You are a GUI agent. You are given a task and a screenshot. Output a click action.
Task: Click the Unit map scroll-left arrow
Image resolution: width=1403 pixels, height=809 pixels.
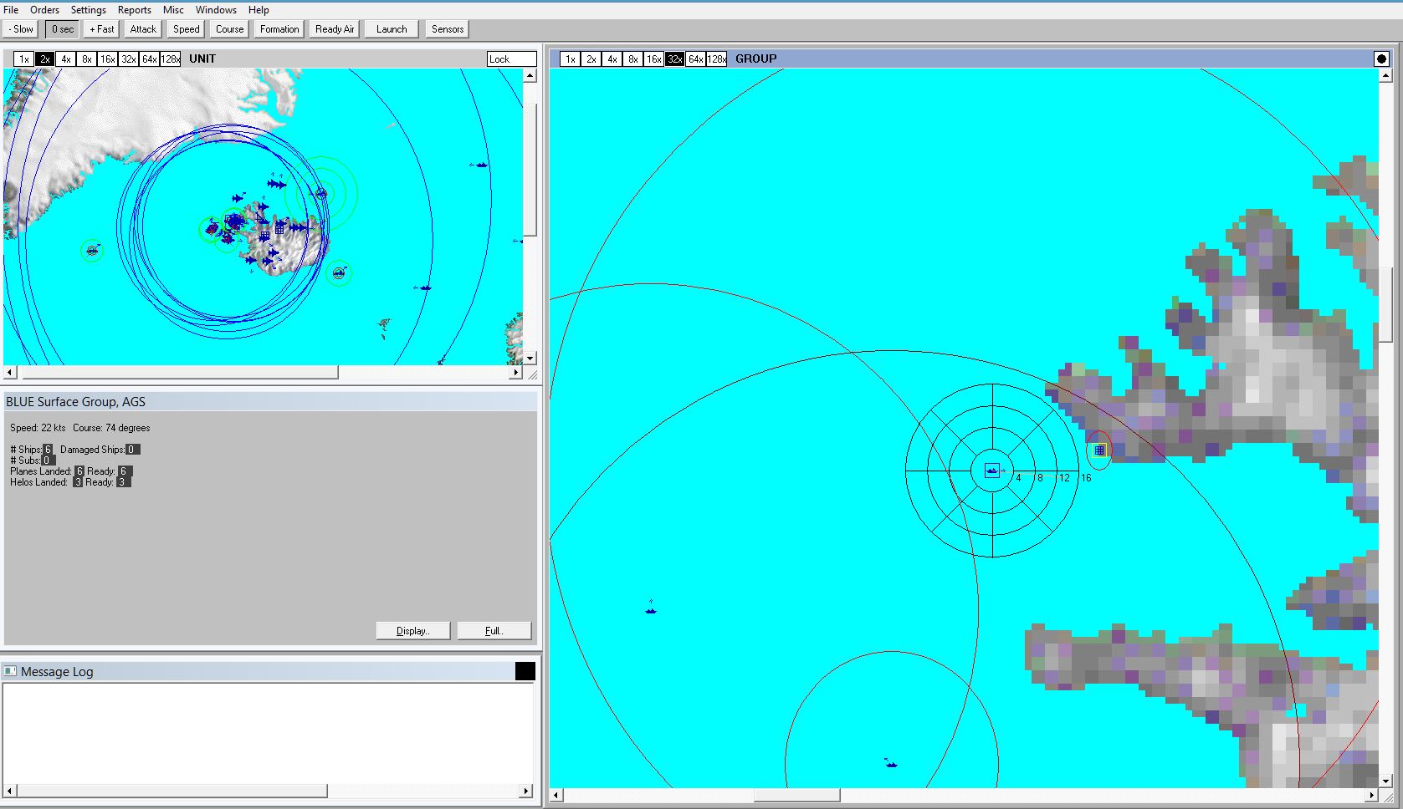pyautogui.click(x=10, y=372)
